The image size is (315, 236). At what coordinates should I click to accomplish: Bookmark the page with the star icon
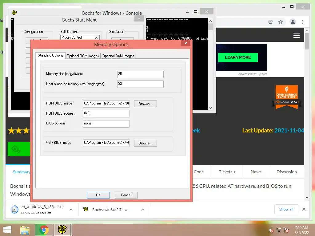click(281, 22)
